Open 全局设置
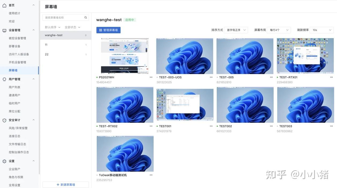337x188 pixels. point(15,185)
